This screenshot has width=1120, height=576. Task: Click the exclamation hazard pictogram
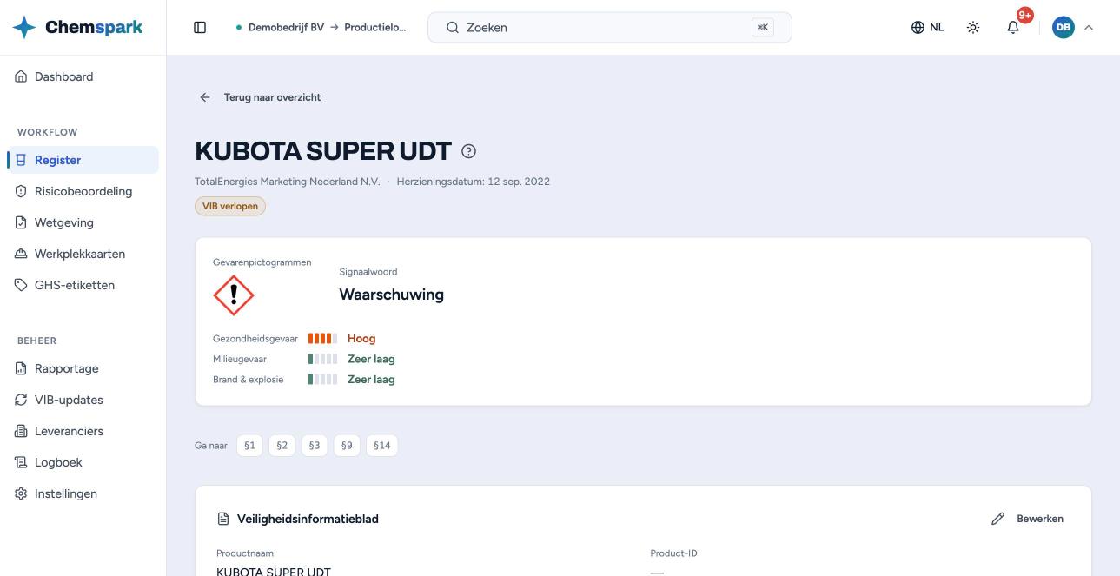[x=234, y=296]
